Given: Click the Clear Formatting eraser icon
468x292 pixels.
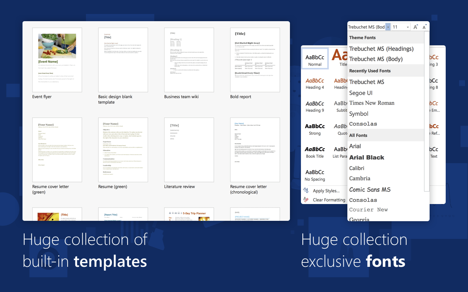Looking at the screenshot, I should click(306, 200).
